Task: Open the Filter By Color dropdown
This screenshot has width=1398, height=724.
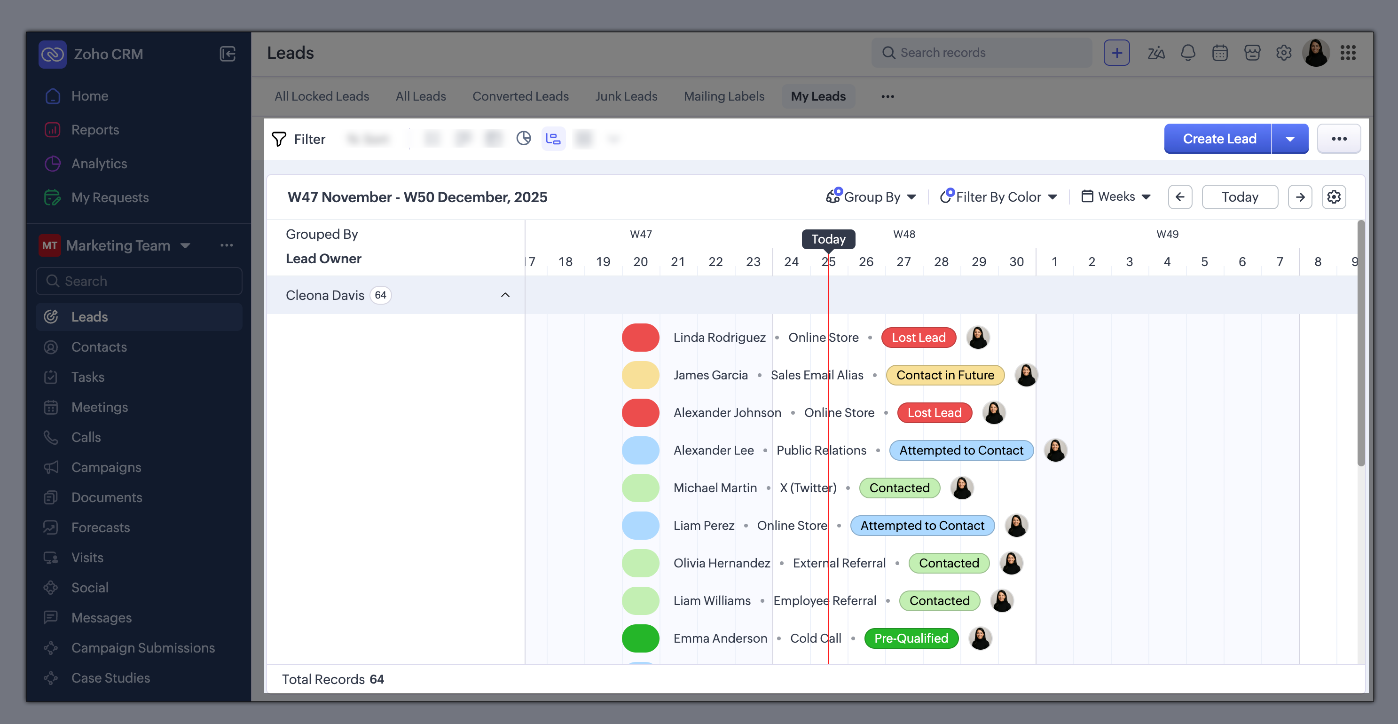Action: click(x=998, y=197)
